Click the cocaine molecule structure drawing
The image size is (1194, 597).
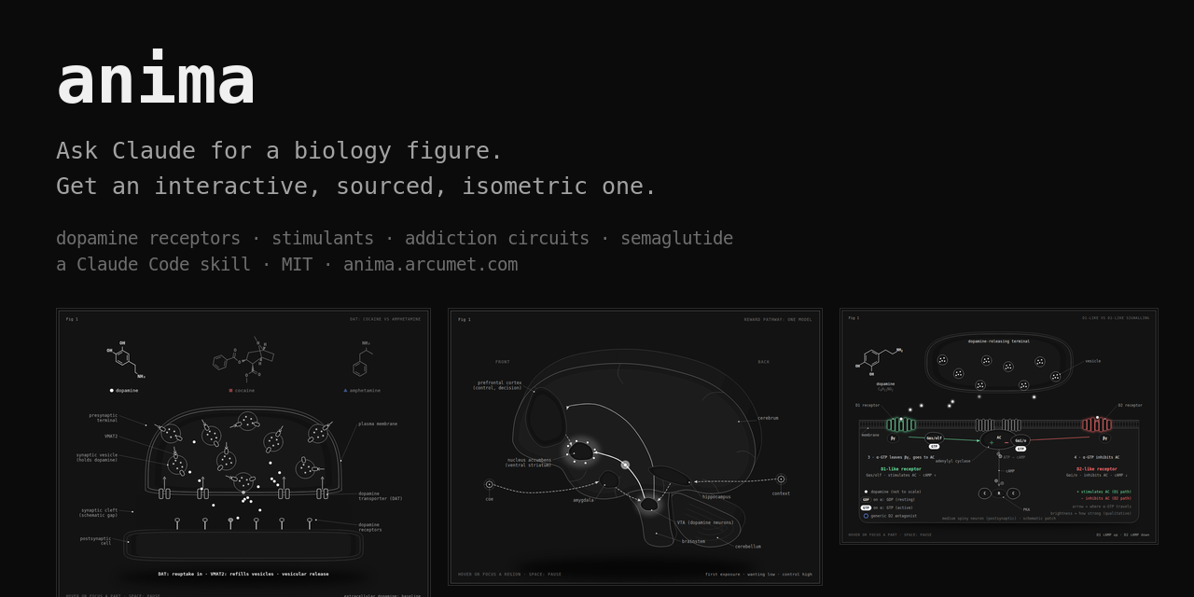coord(243,358)
